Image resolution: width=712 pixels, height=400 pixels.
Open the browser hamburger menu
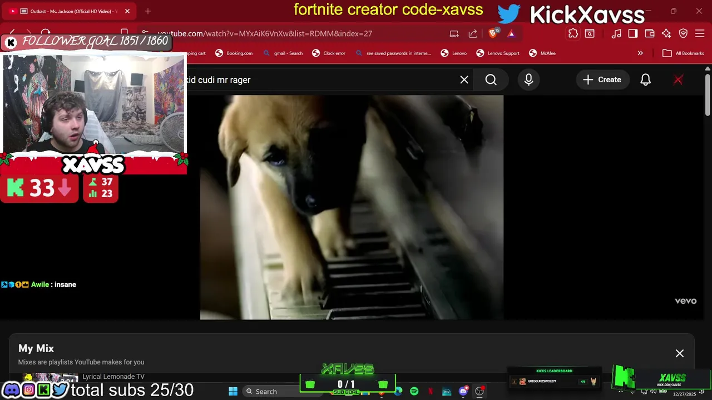coord(700,33)
